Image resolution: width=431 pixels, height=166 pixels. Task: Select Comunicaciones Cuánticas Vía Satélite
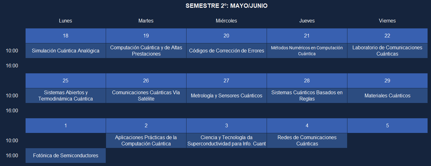146,95
